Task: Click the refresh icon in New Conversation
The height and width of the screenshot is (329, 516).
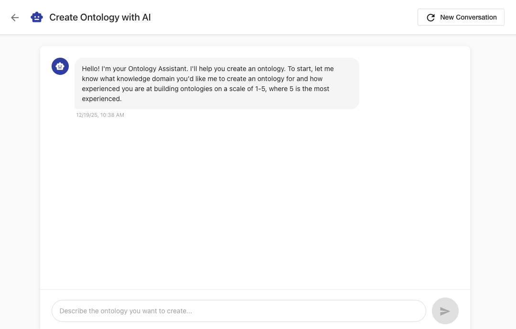Action: pyautogui.click(x=430, y=18)
